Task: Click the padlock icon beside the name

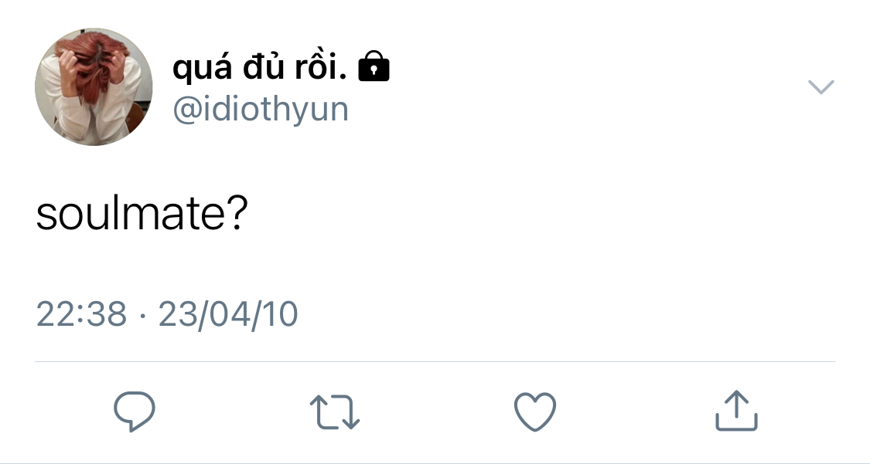Action: click(x=374, y=69)
